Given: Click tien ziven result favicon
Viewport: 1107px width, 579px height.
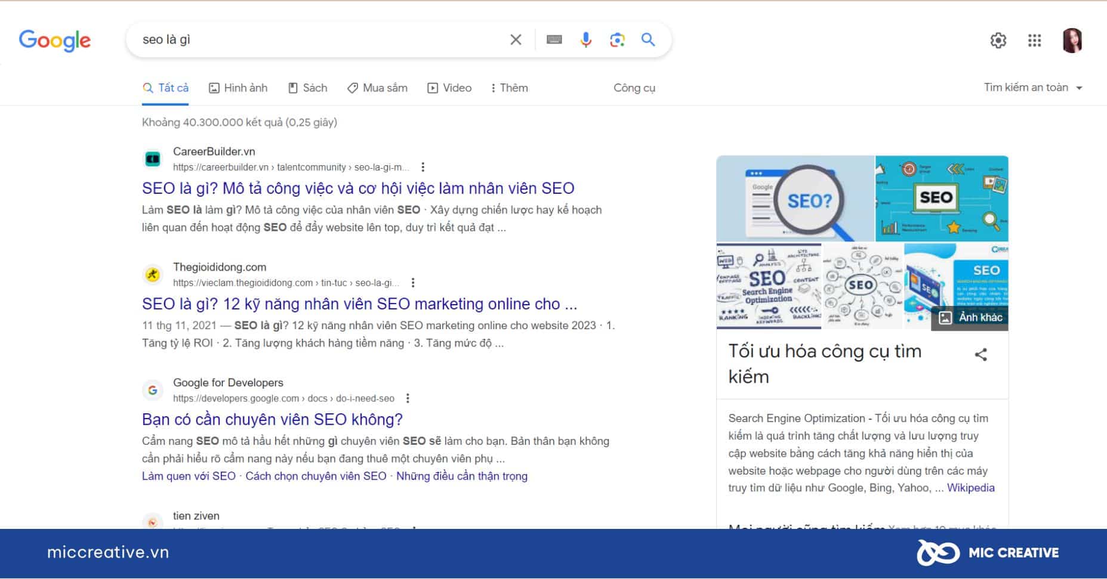Looking at the screenshot, I should (153, 522).
